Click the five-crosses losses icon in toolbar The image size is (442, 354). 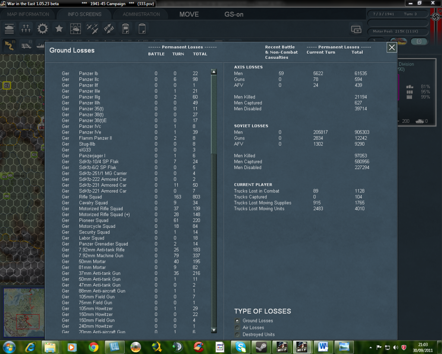pos(26,29)
